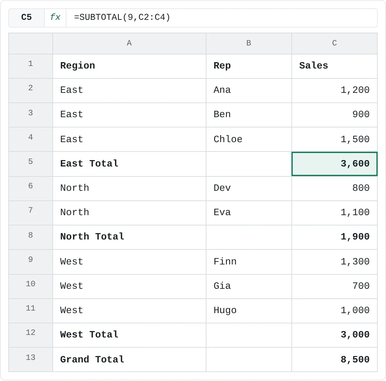Click the sales value 700
This screenshot has height=381, width=386.
[335, 287]
